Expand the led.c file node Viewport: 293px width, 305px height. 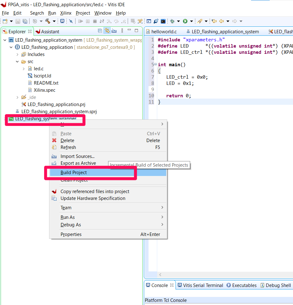tap(24, 69)
